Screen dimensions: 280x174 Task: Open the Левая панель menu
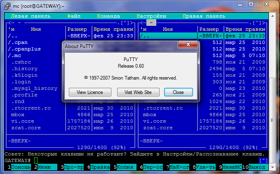[x=31, y=16]
